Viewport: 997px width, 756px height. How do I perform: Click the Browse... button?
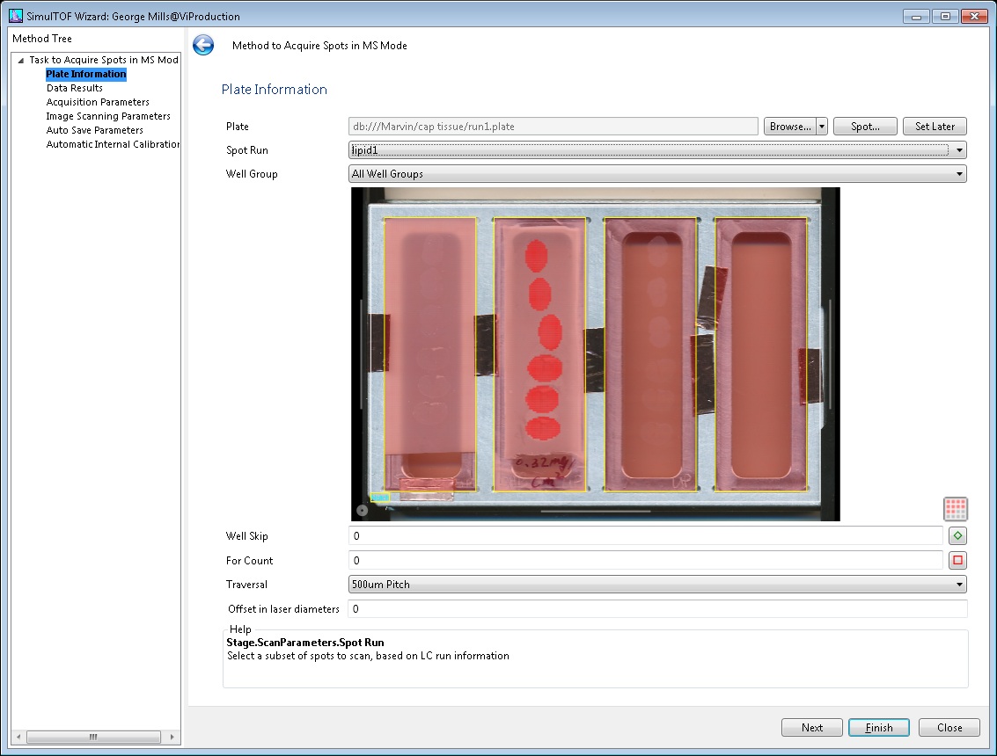coord(789,127)
